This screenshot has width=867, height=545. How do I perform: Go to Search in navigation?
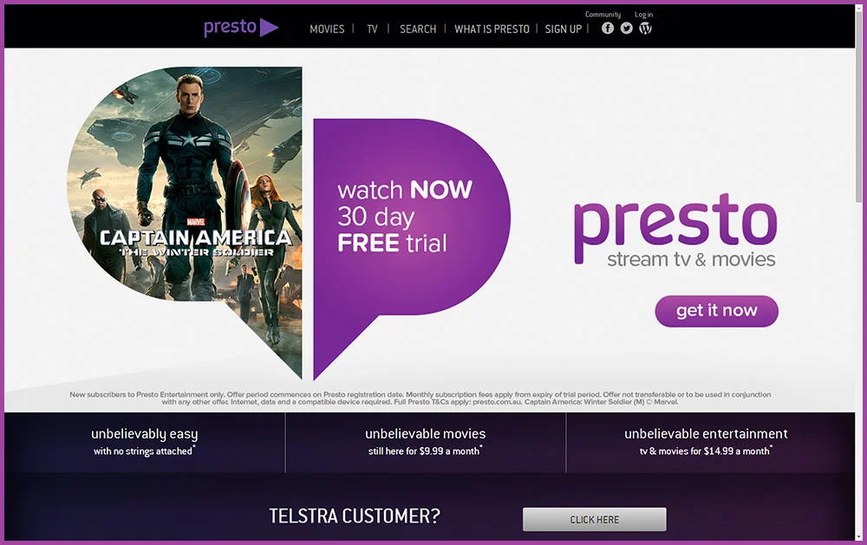point(418,29)
